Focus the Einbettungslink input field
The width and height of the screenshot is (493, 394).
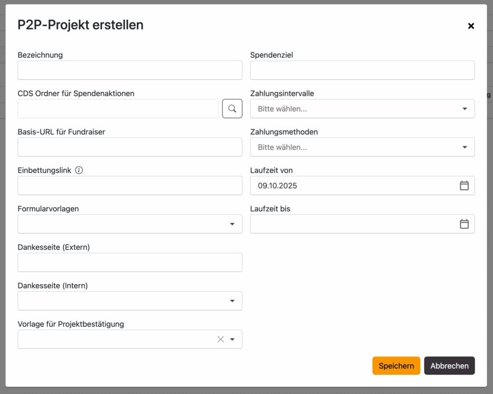(130, 185)
